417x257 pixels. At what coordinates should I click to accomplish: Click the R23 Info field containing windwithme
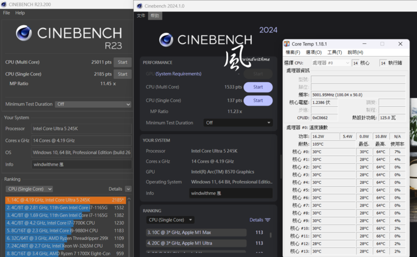point(81,164)
